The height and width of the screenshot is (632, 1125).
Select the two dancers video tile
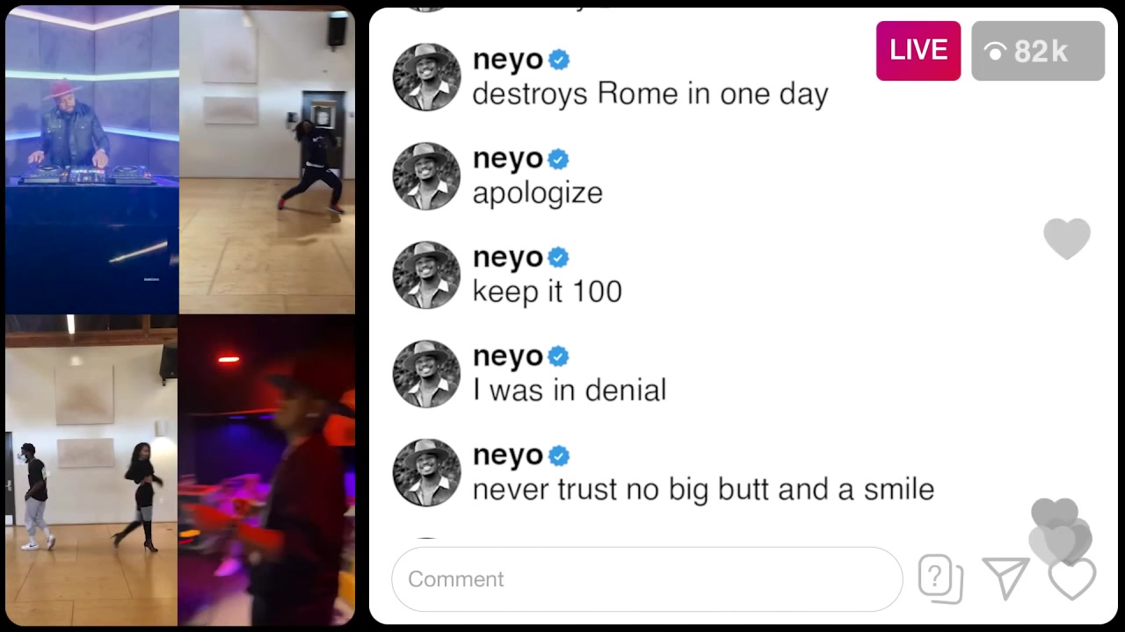click(x=91, y=470)
